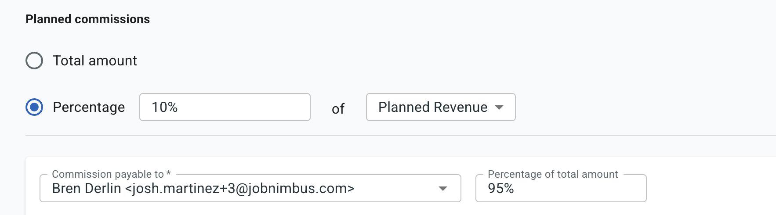Click the 'Percentage' option label
Image resolution: width=776 pixels, height=215 pixels.
(89, 107)
